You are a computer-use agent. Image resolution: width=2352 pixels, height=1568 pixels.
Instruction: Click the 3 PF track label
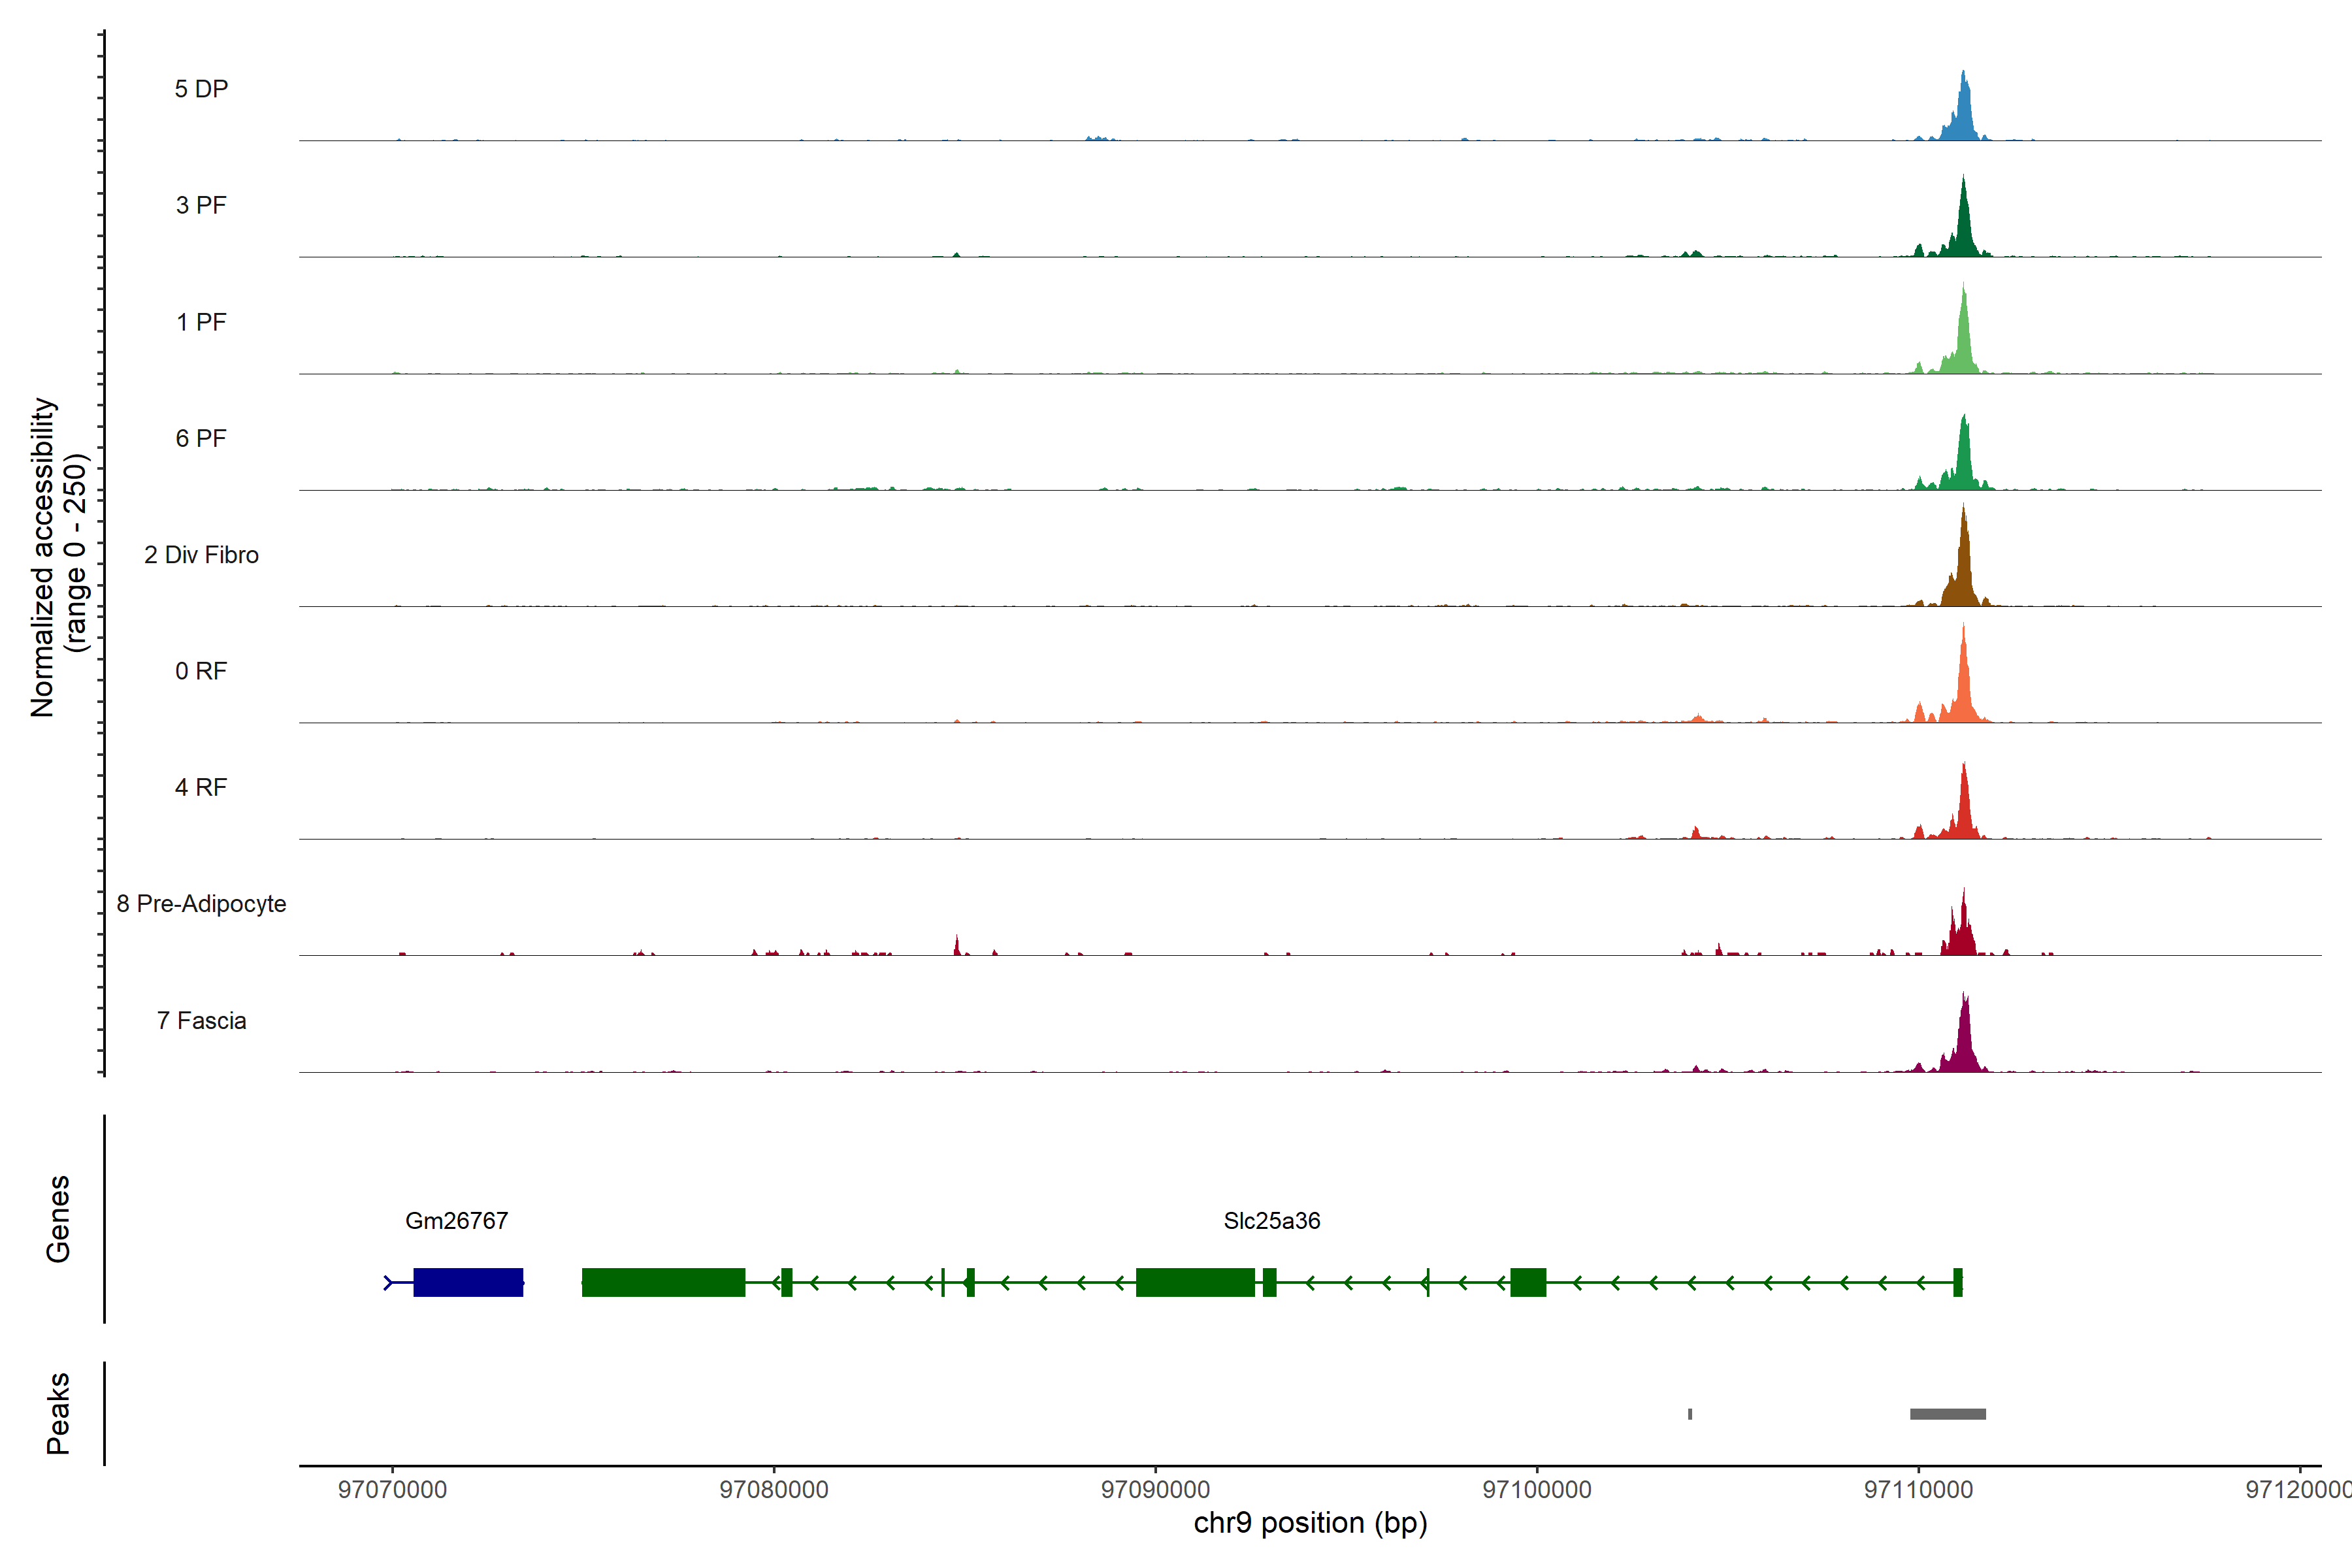pyautogui.click(x=201, y=205)
